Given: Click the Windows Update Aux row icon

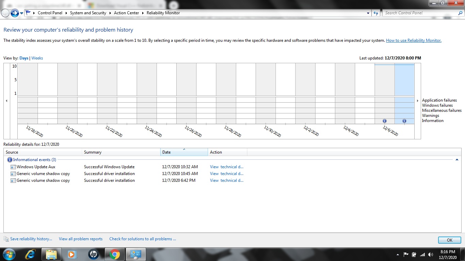Looking at the screenshot, I should coord(13,167).
